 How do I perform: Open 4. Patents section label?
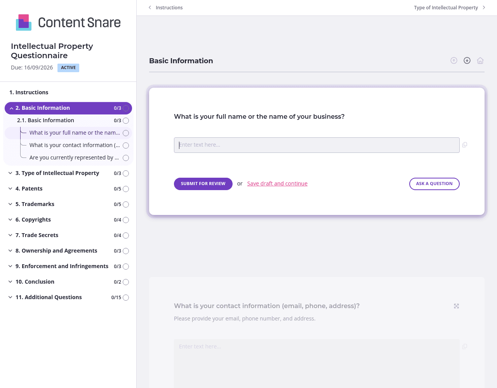click(29, 189)
